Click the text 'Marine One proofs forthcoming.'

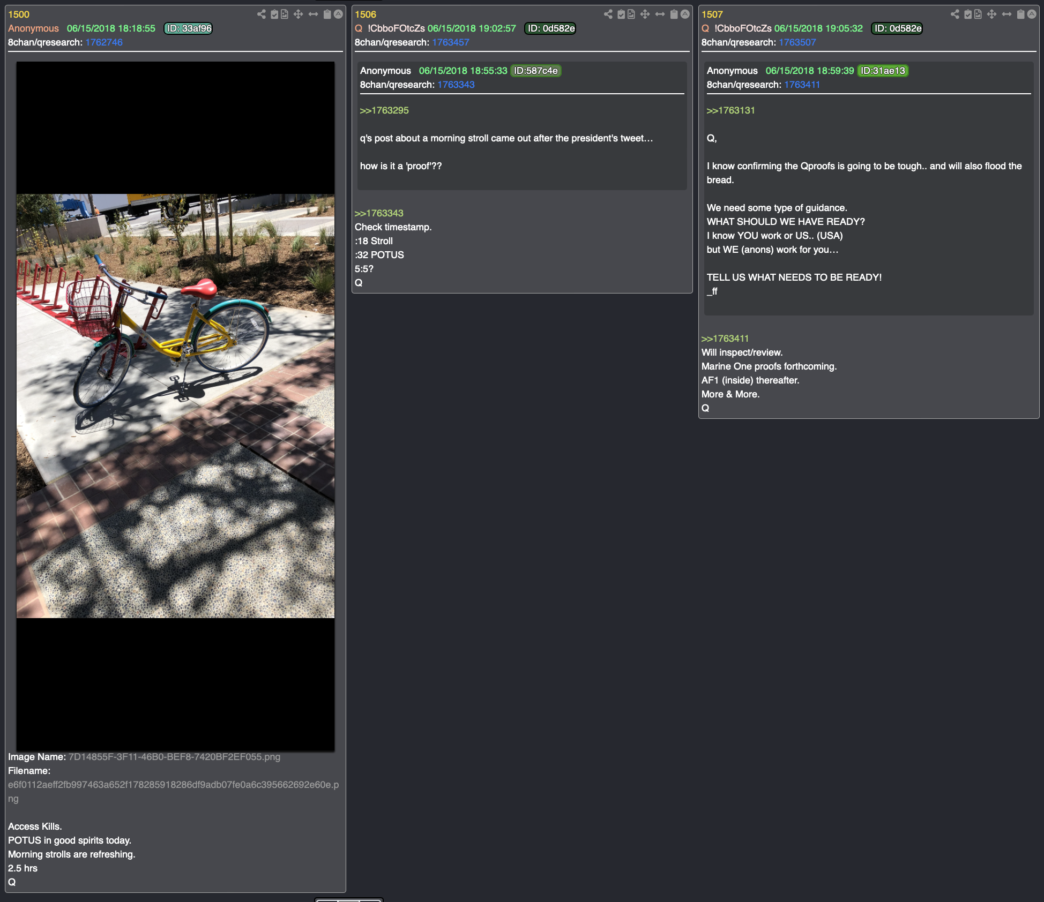click(769, 366)
